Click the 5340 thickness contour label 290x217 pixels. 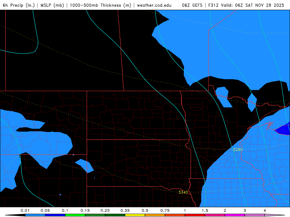[183, 192]
